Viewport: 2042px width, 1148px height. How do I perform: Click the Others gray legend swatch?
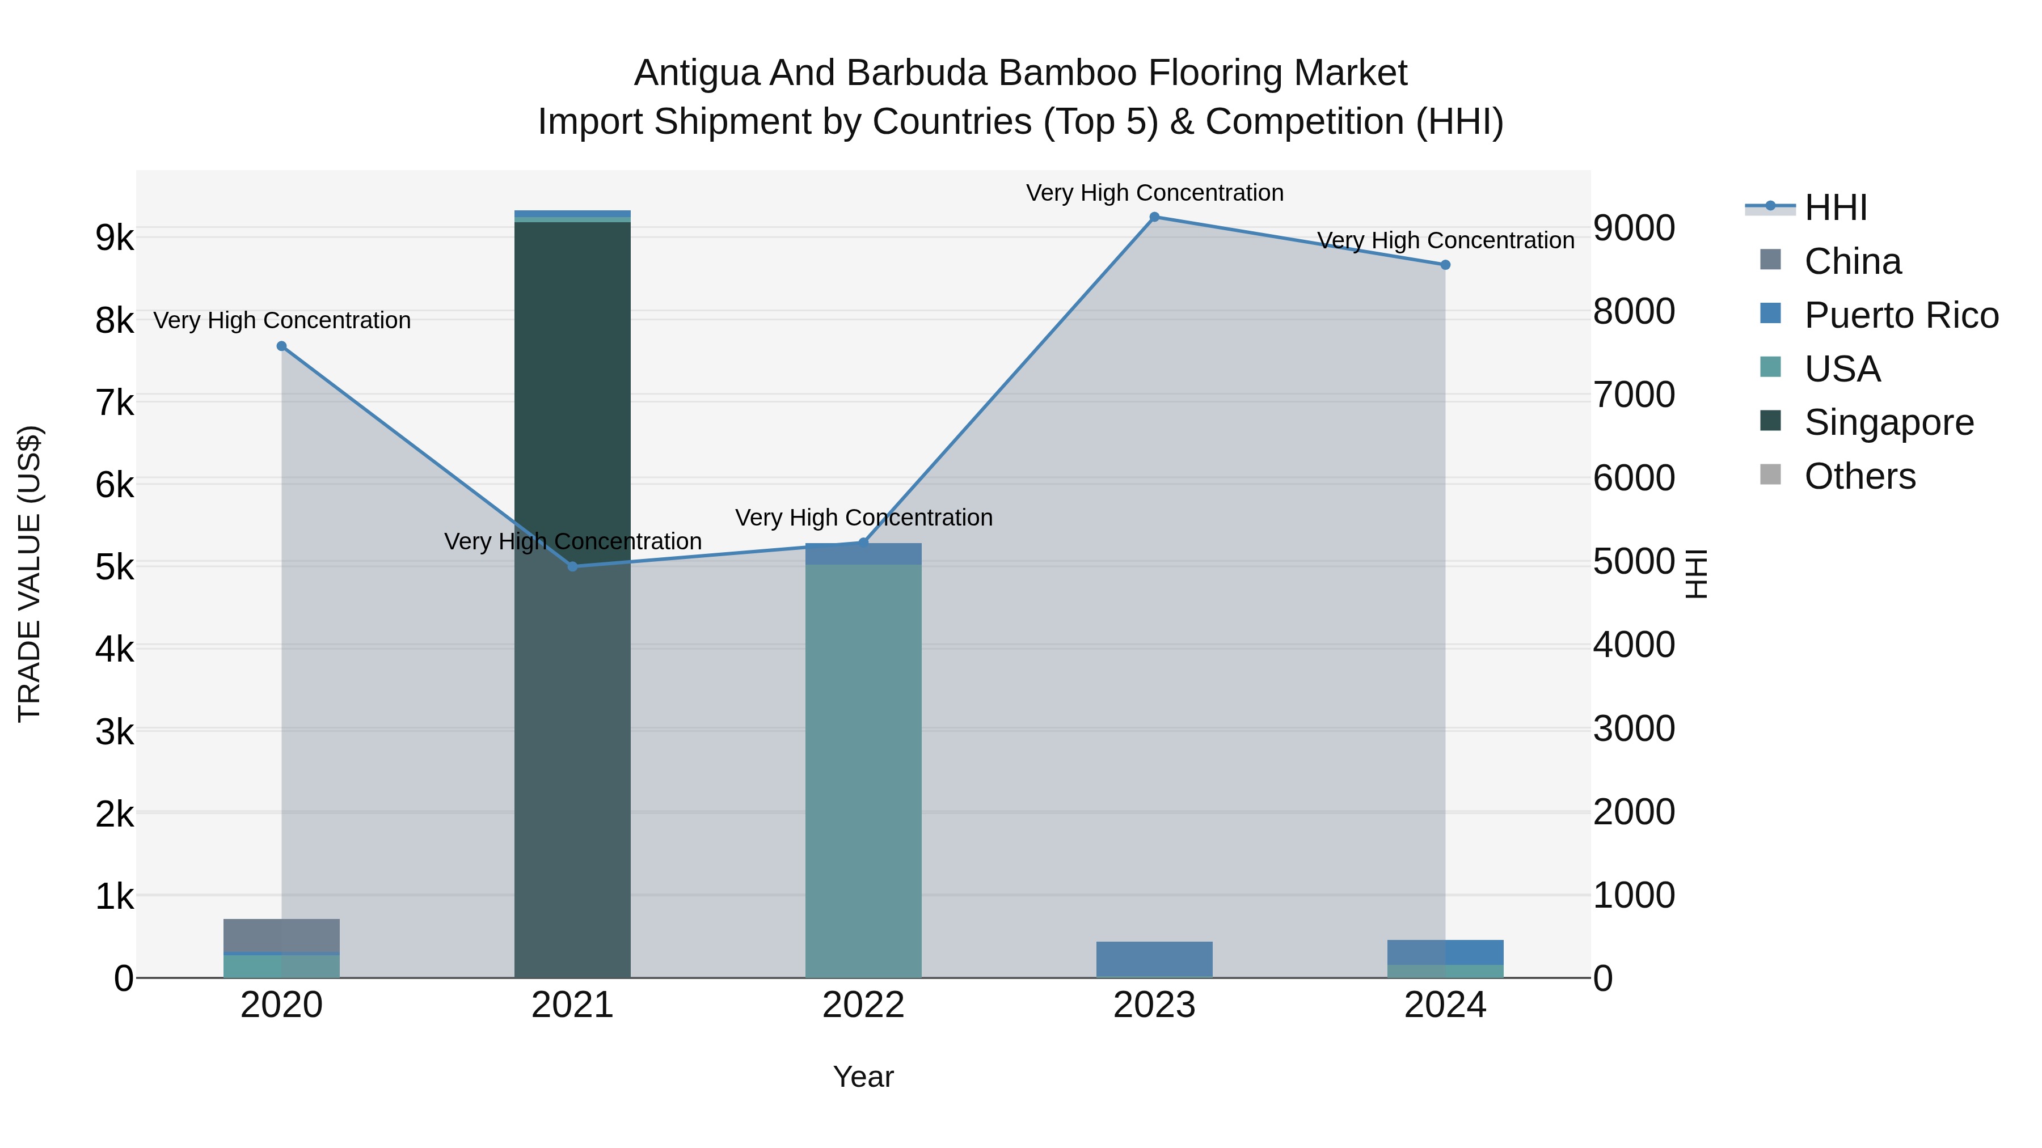click(1770, 475)
